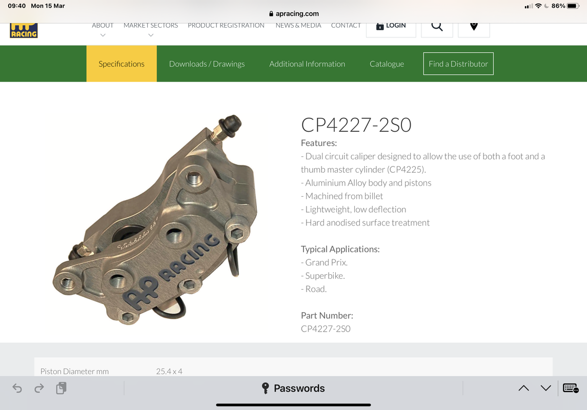The width and height of the screenshot is (587, 410).
Task: Tap the keyboard toggle icon
Action: pos(571,388)
